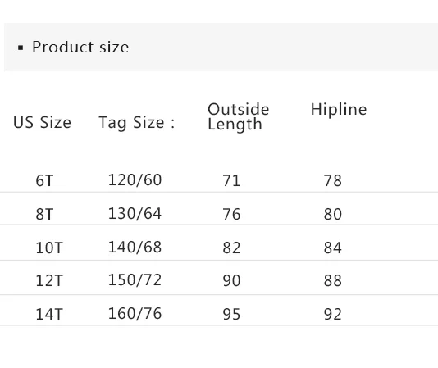Select the 12T size row label
This screenshot has height=368, width=438.
[49, 280]
